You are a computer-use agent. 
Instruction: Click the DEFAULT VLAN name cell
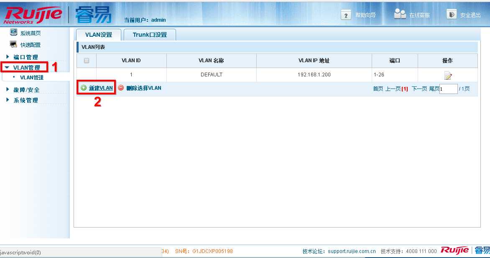pos(212,75)
